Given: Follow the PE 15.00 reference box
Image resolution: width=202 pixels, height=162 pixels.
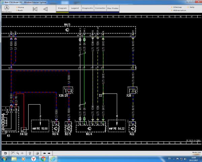Looking at the screenshot, I should click(x=40, y=129).
